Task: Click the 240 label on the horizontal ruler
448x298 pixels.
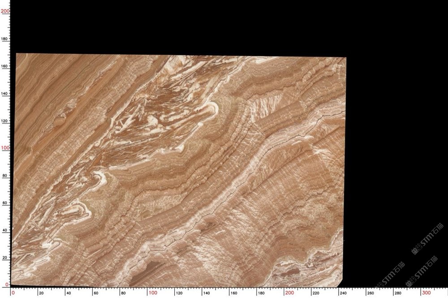Action: [344, 293]
